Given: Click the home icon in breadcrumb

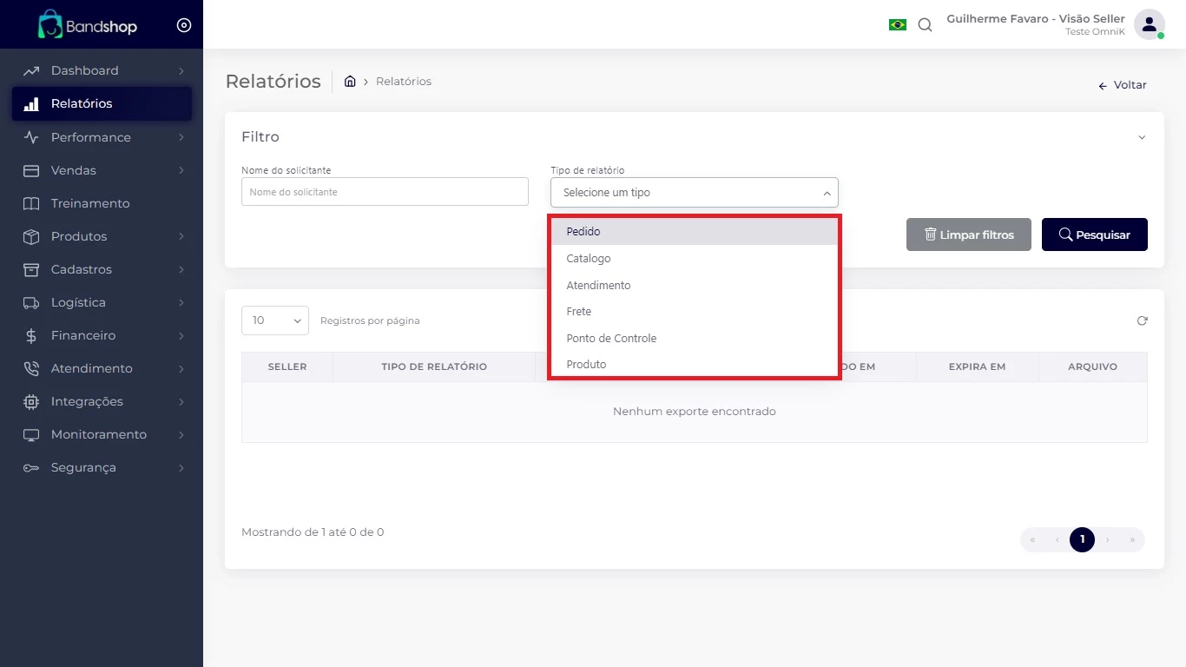Looking at the screenshot, I should pyautogui.click(x=350, y=82).
